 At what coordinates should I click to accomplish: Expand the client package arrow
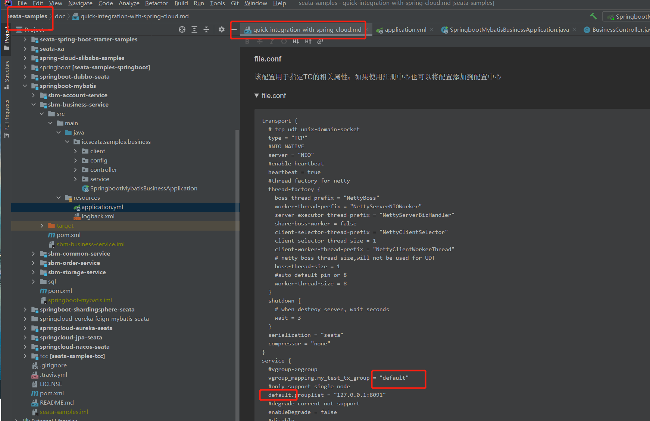coord(75,151)
